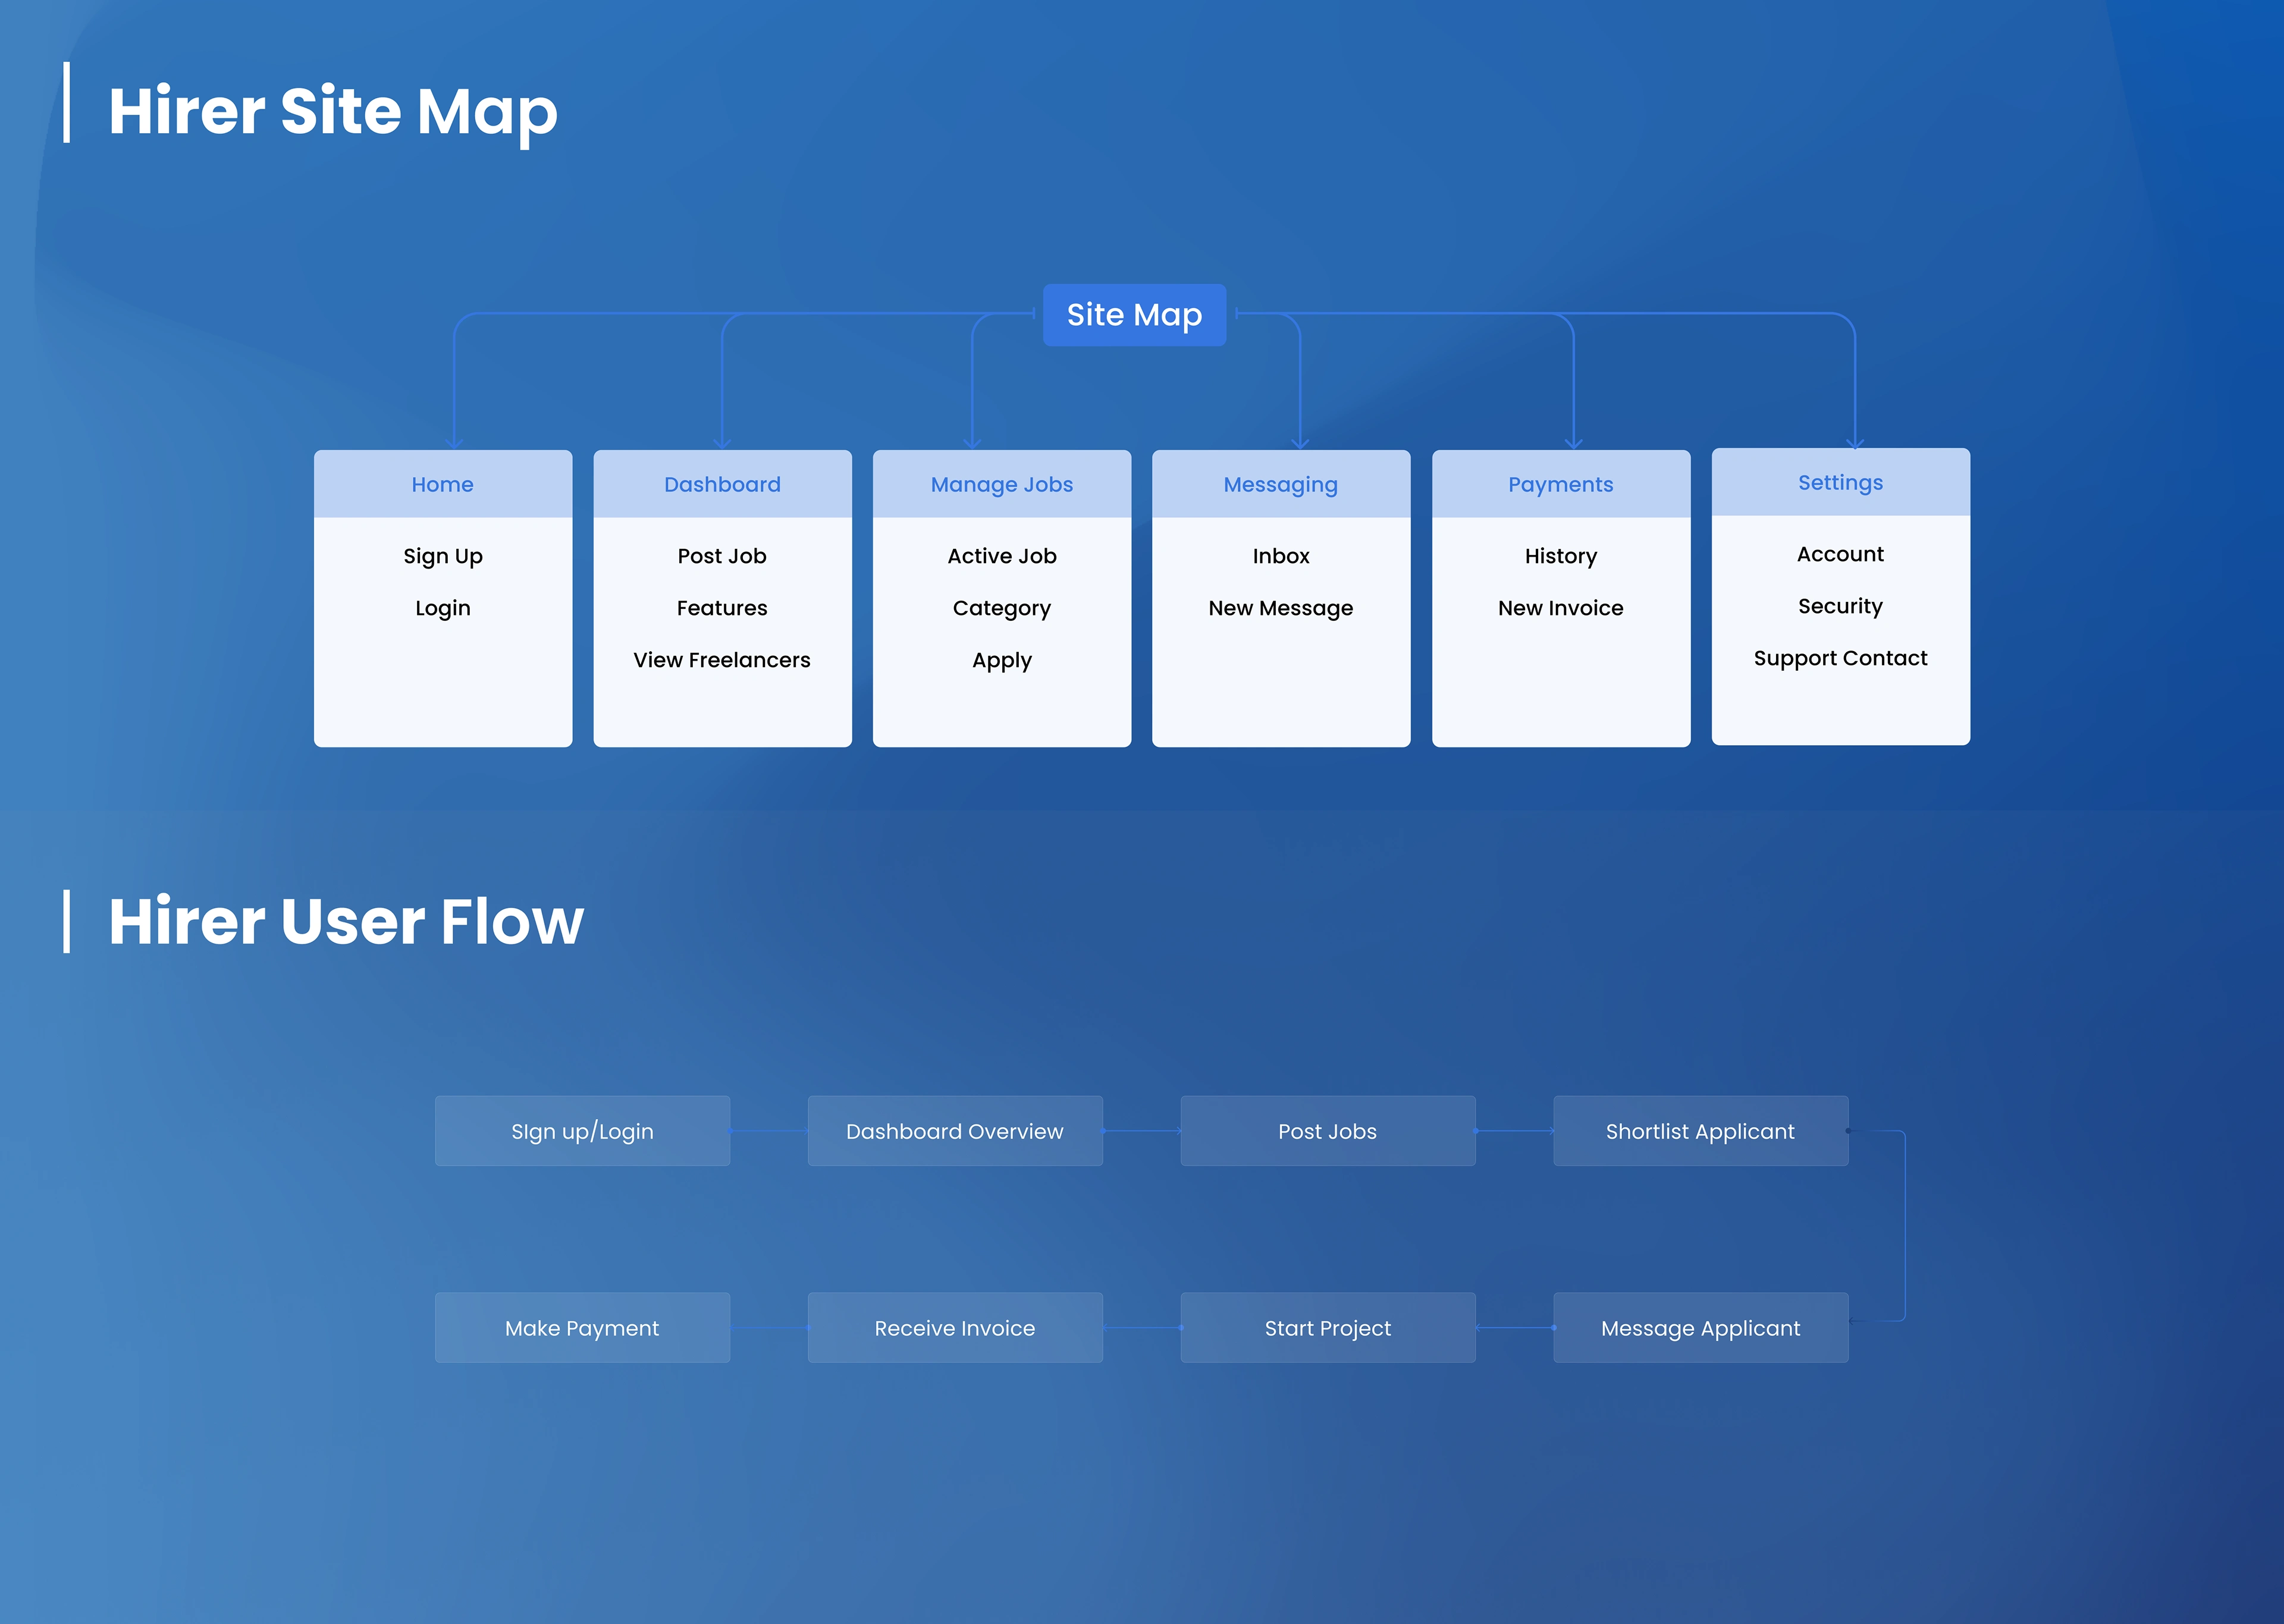Image resolution: width=2284 pixels, height=1624 pixels.
Task: Click Sign Up under Home
Action: click(443, 556)
